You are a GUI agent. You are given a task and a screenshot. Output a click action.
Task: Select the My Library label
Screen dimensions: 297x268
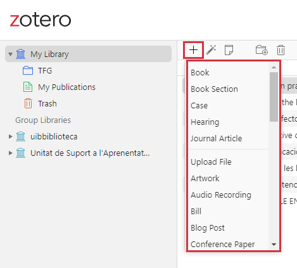(49, 54)
